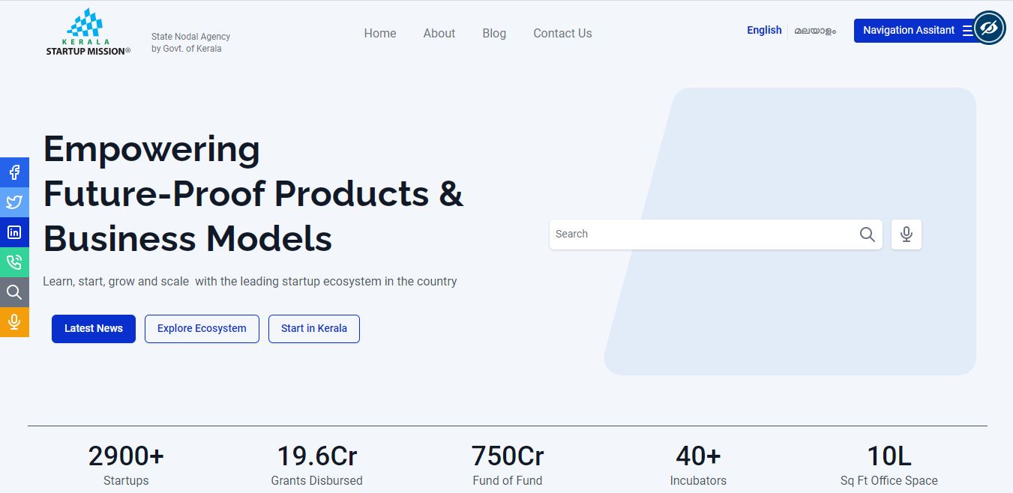
Task: Click the green phone call icon
Action: click(14, 262)
